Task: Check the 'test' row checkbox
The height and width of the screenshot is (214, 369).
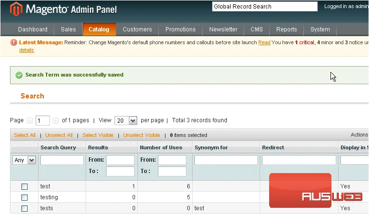Action: [24, 187]
